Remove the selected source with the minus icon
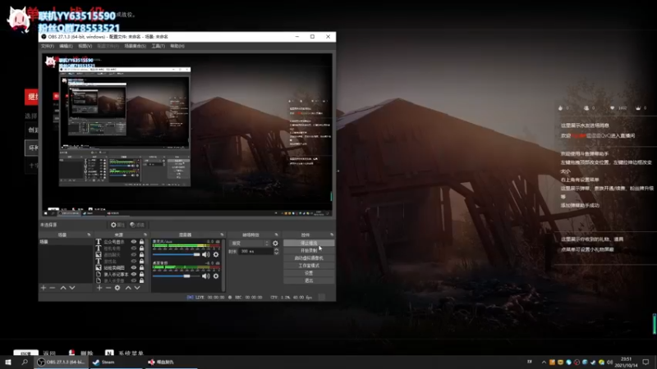This screenshot has width=657, height=369. tap(108, 288)
